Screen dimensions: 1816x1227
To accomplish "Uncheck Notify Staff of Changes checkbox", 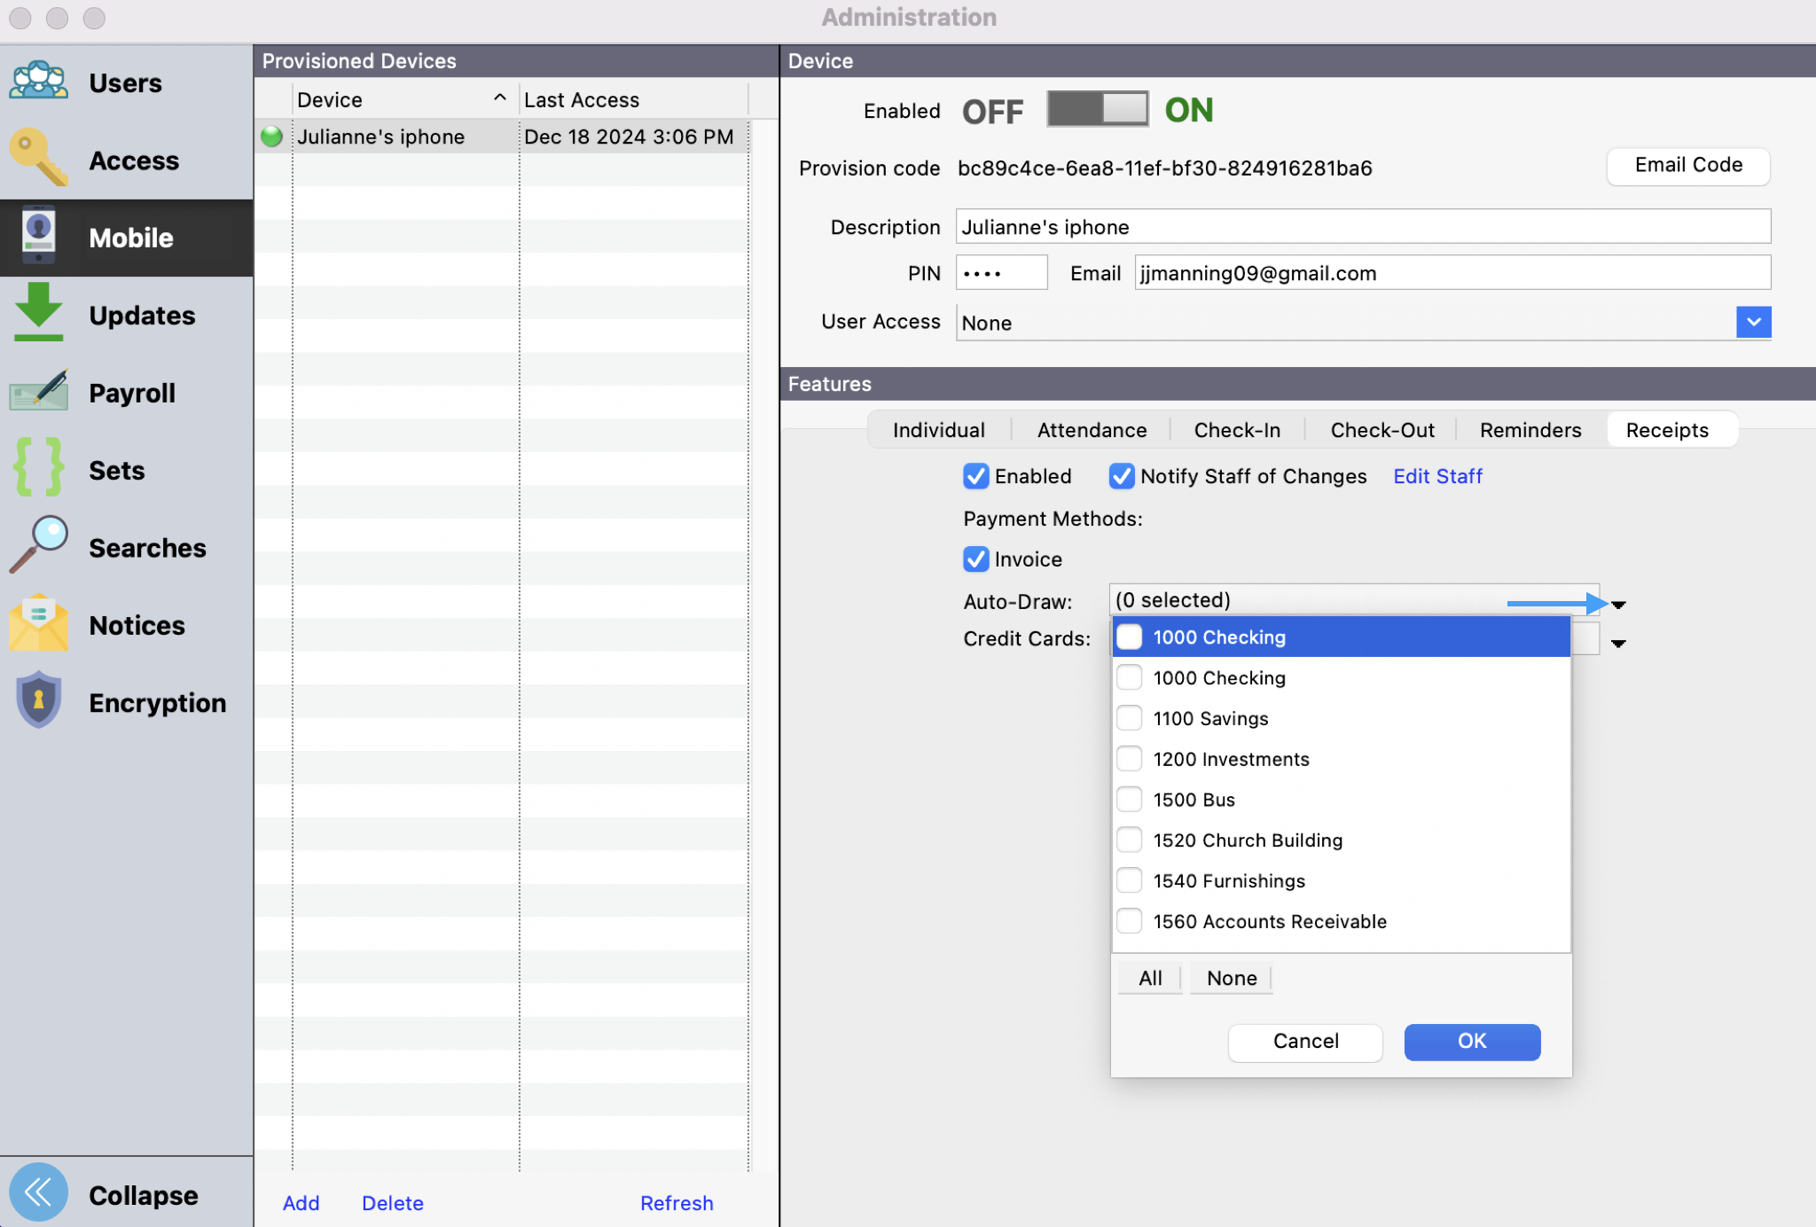I will (1121, 476).
